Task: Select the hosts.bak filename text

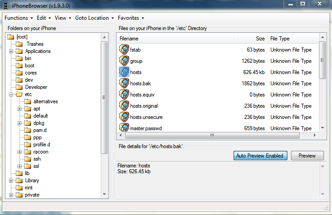Action: tap(141, 83)
